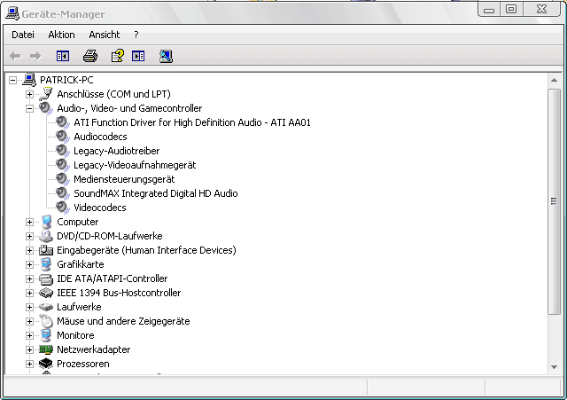Select the 'Audiocodecs' text entry
Viewport: 567px width, 400px height.
click(x=100, y=137)
